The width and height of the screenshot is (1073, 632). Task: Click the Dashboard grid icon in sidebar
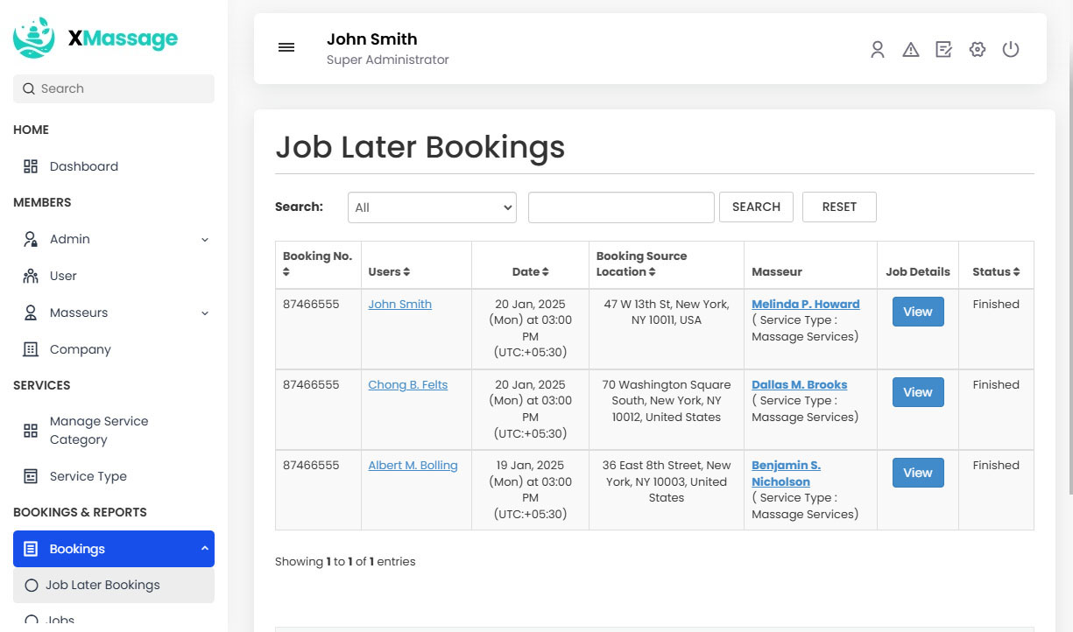[31, 166]
